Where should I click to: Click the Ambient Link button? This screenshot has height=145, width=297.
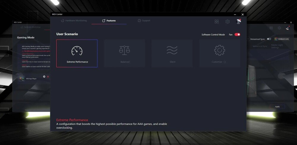point(282,39)
